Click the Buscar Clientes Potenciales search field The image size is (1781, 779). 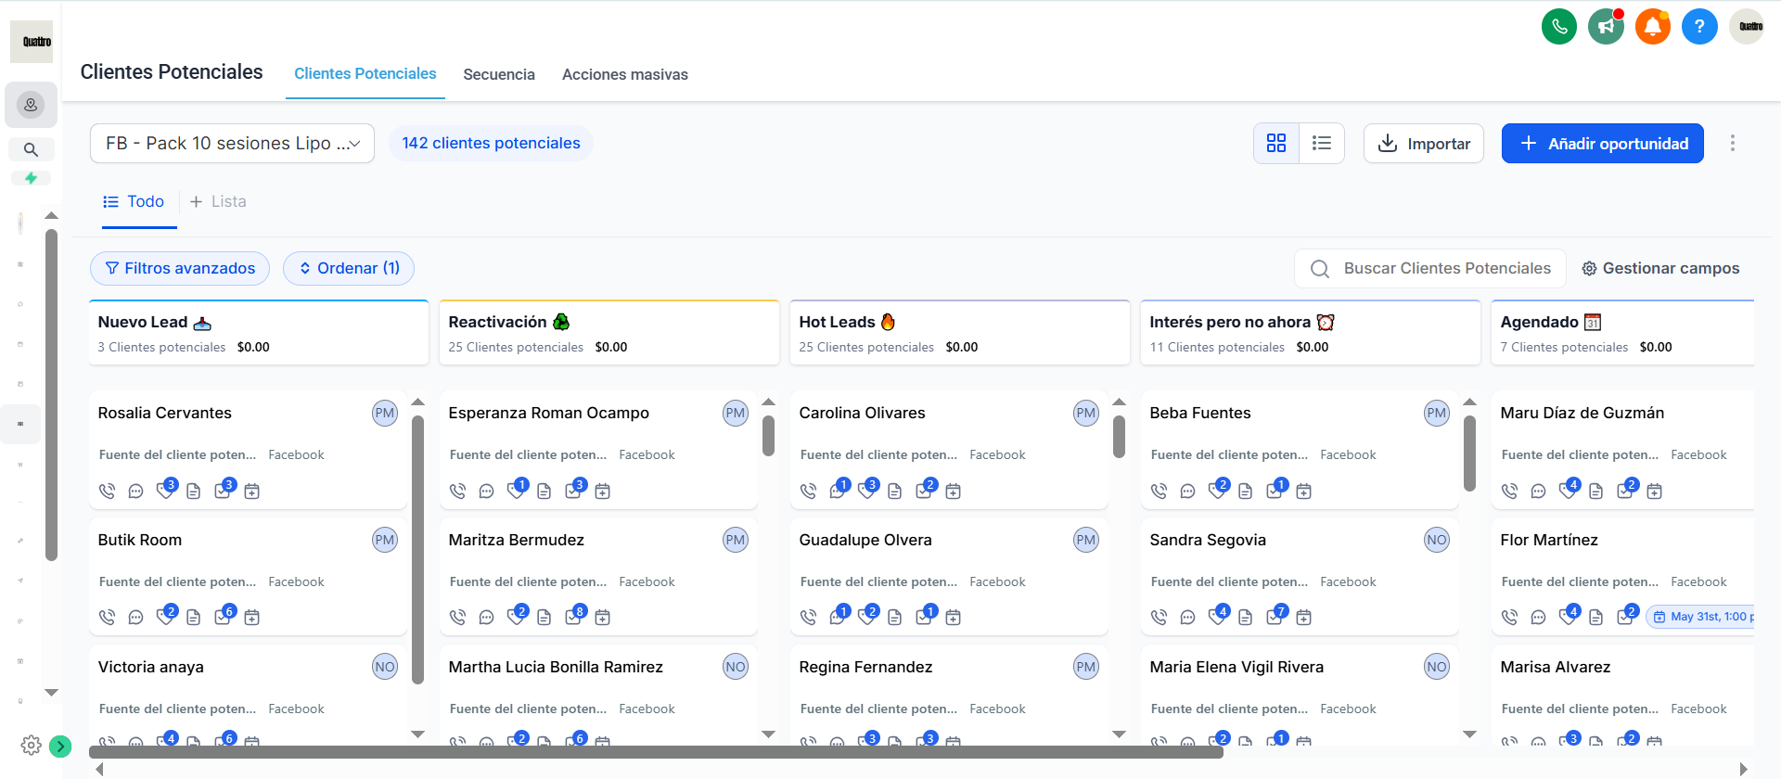1430,268
